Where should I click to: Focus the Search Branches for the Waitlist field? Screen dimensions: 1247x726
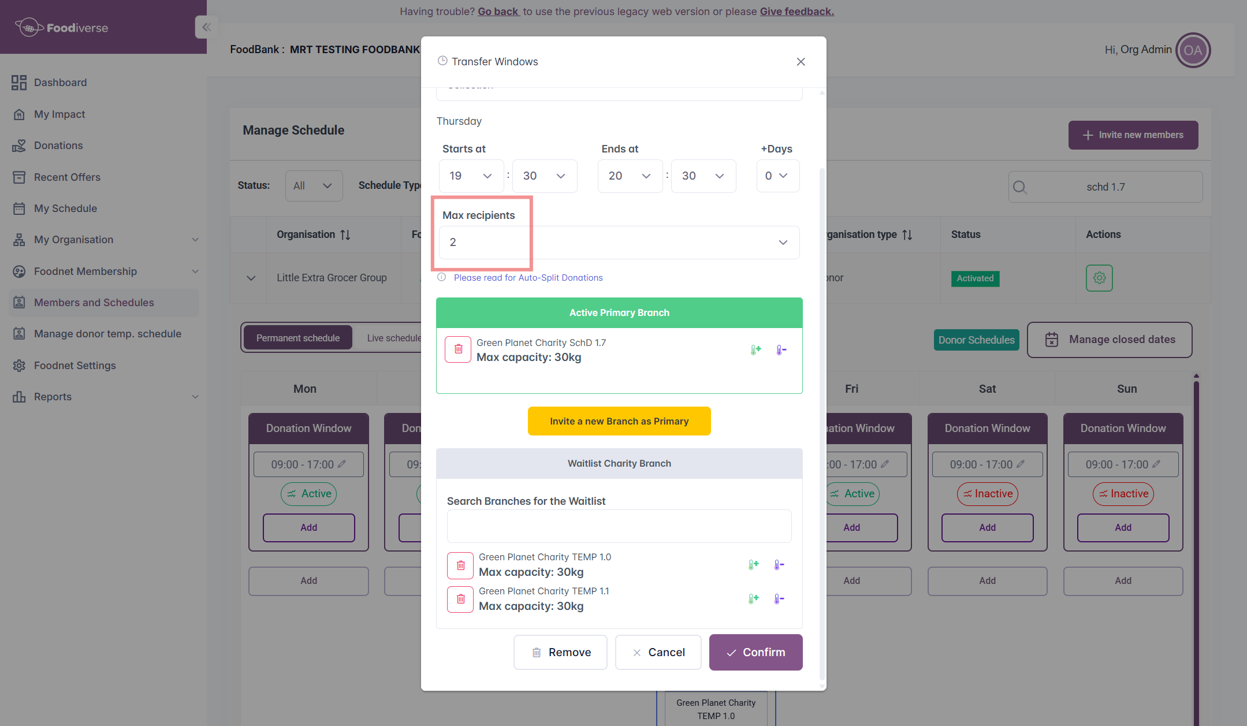click(x=619, y=526)
